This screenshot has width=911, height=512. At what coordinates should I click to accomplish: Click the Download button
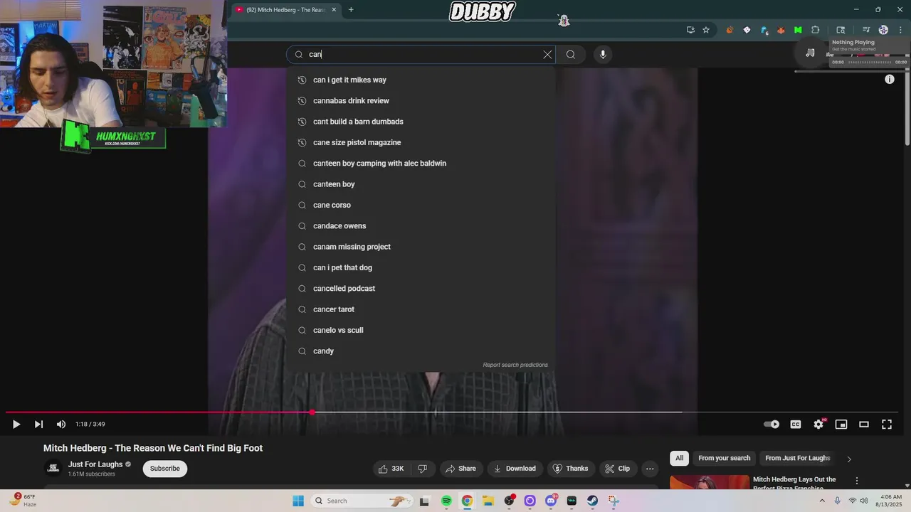(x=515, y=469)
